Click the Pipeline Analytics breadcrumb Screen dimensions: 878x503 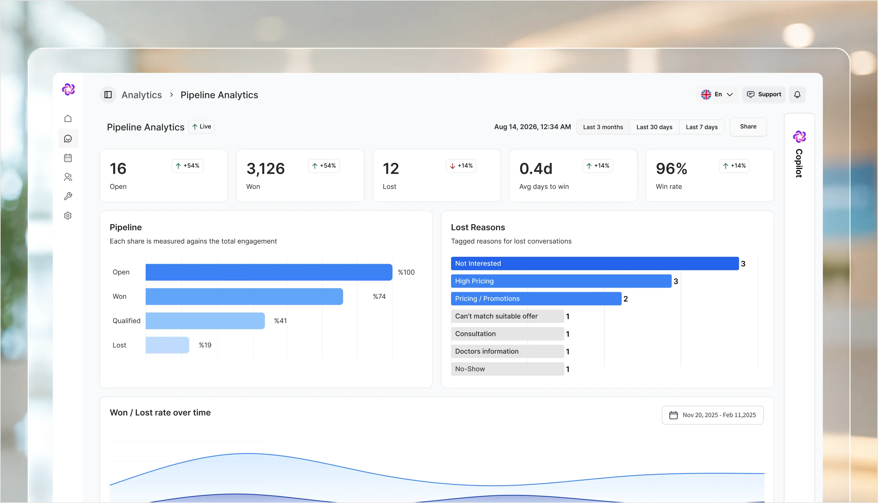[219, 95]
